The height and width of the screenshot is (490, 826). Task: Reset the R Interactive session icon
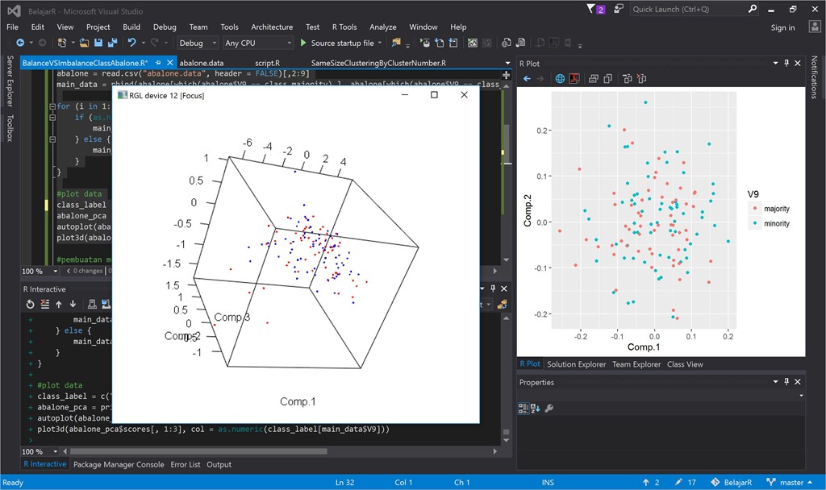pos(31,304)
